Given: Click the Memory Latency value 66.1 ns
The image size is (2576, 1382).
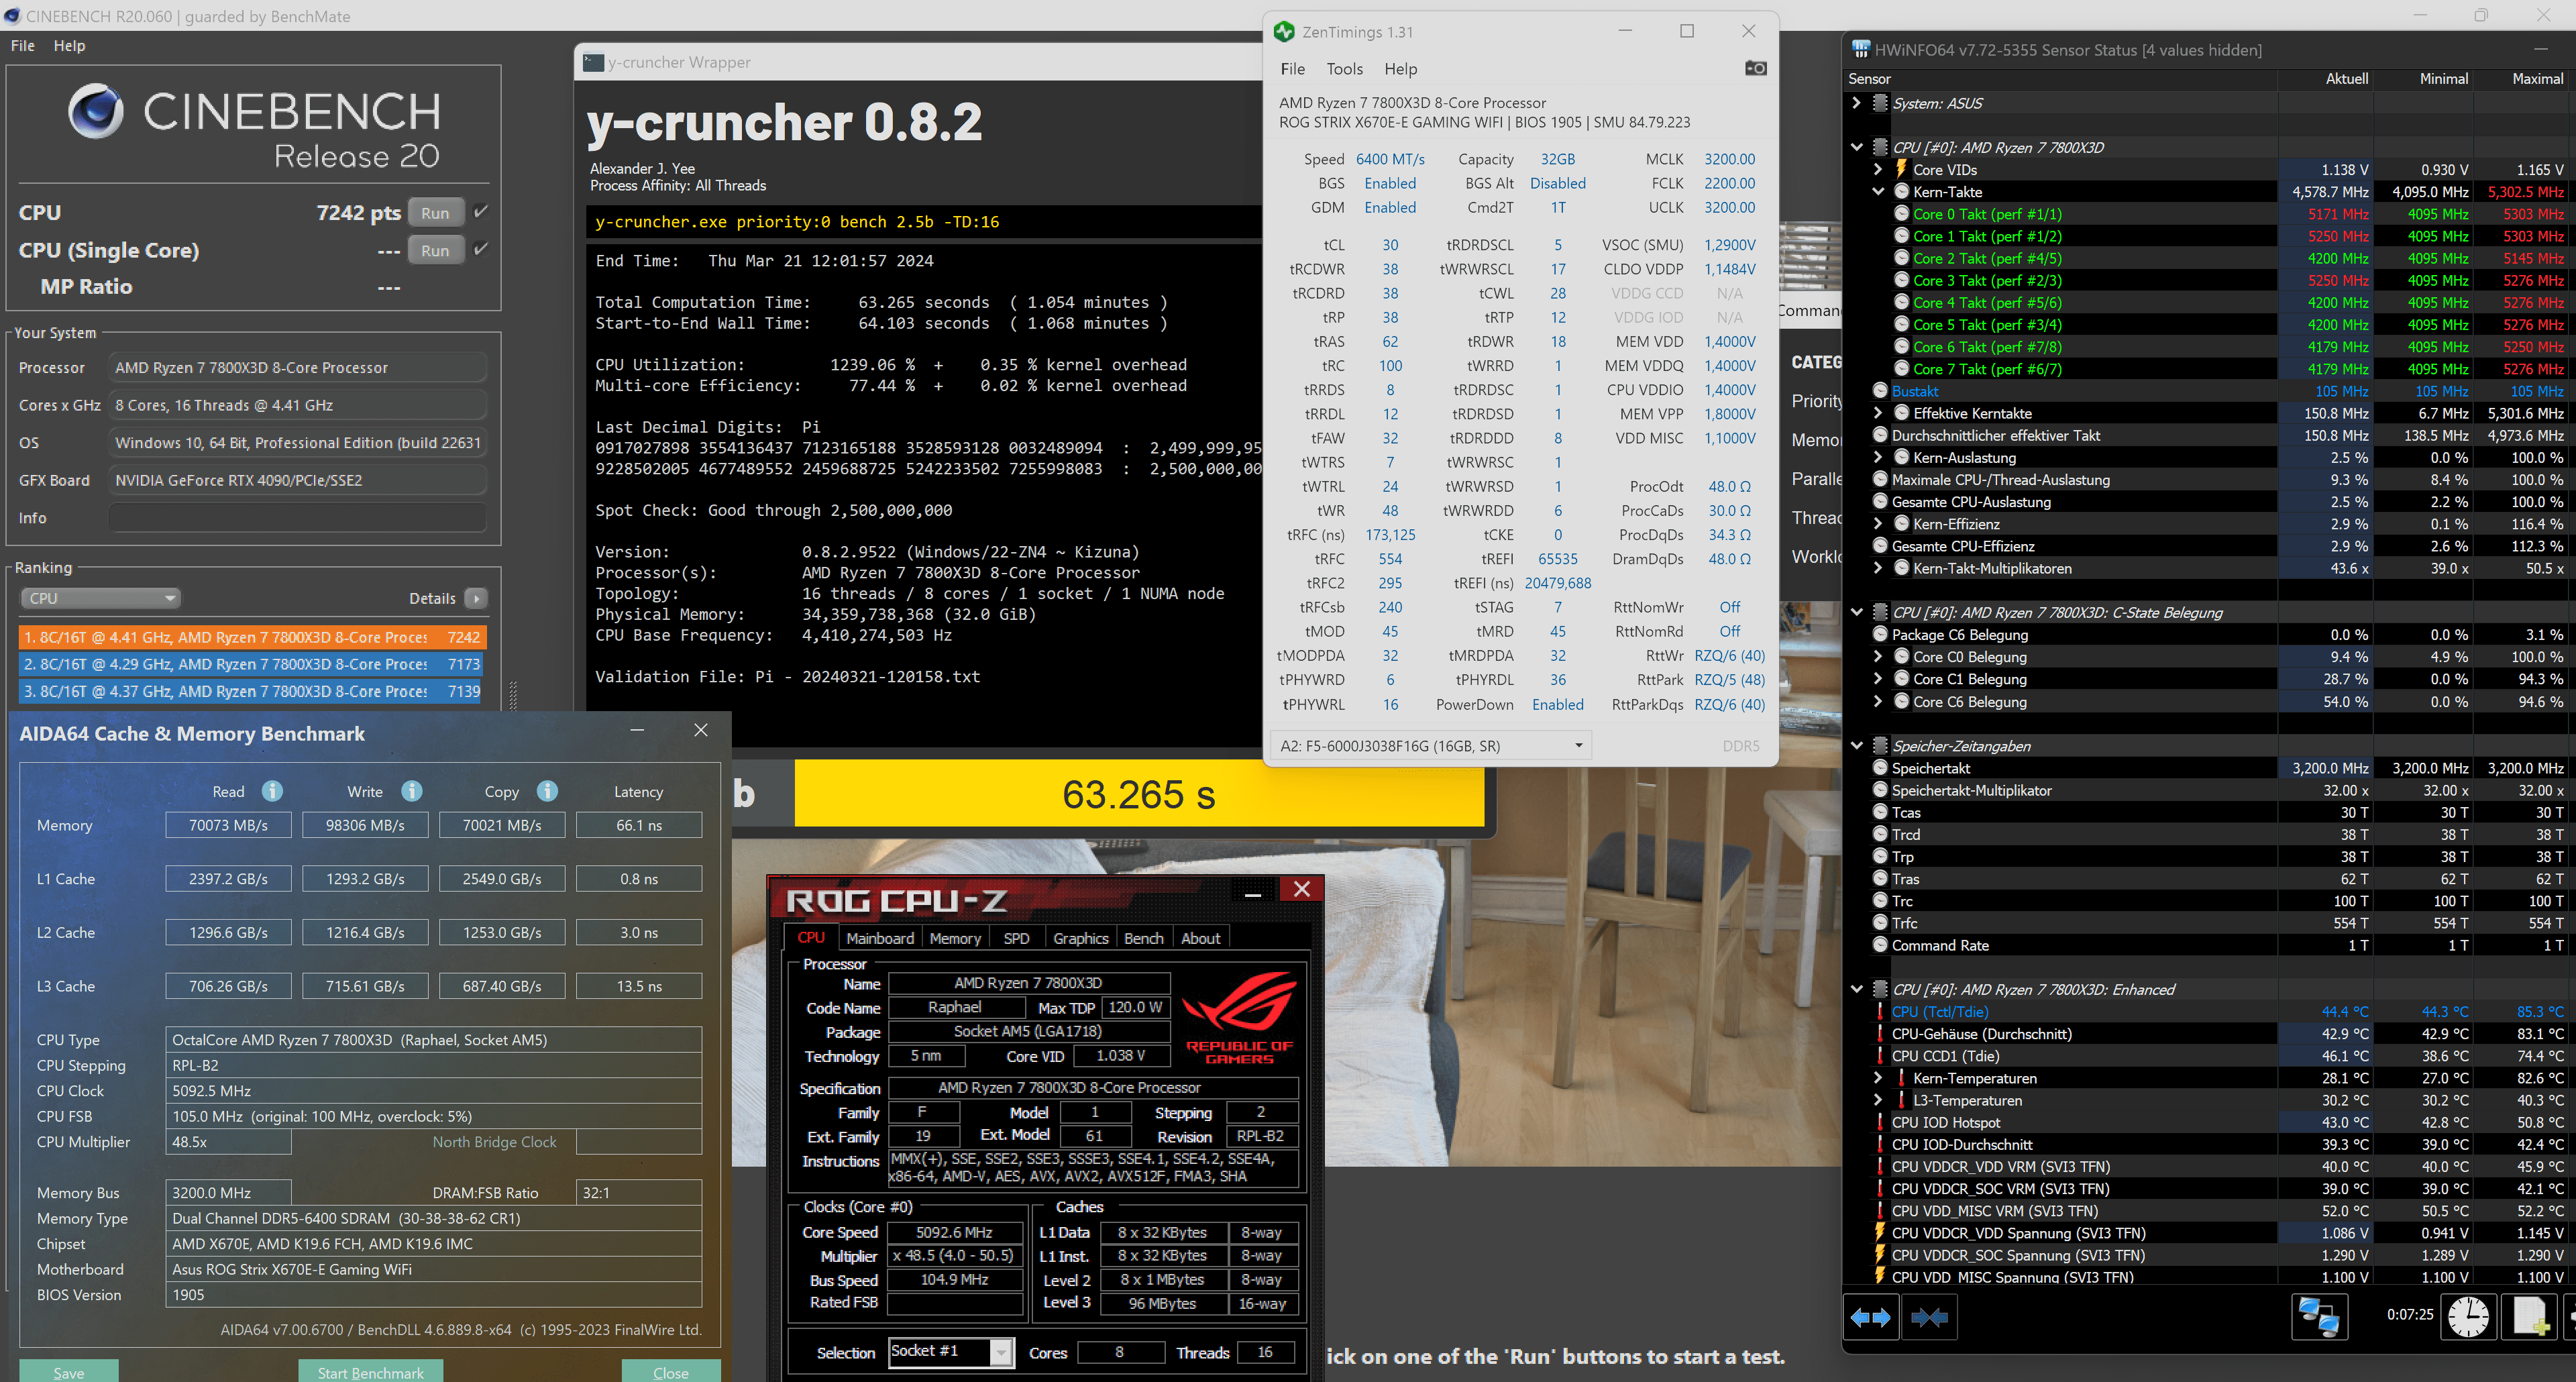Looking at the screenshot, I should [639, 825].
